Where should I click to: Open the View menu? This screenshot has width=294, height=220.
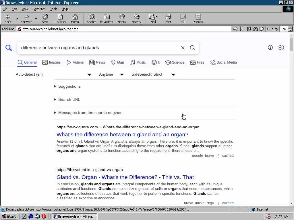[x=25, y=9]
